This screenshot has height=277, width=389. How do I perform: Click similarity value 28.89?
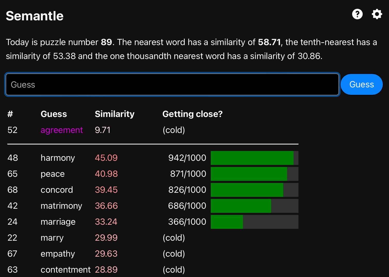coord(106,270)
